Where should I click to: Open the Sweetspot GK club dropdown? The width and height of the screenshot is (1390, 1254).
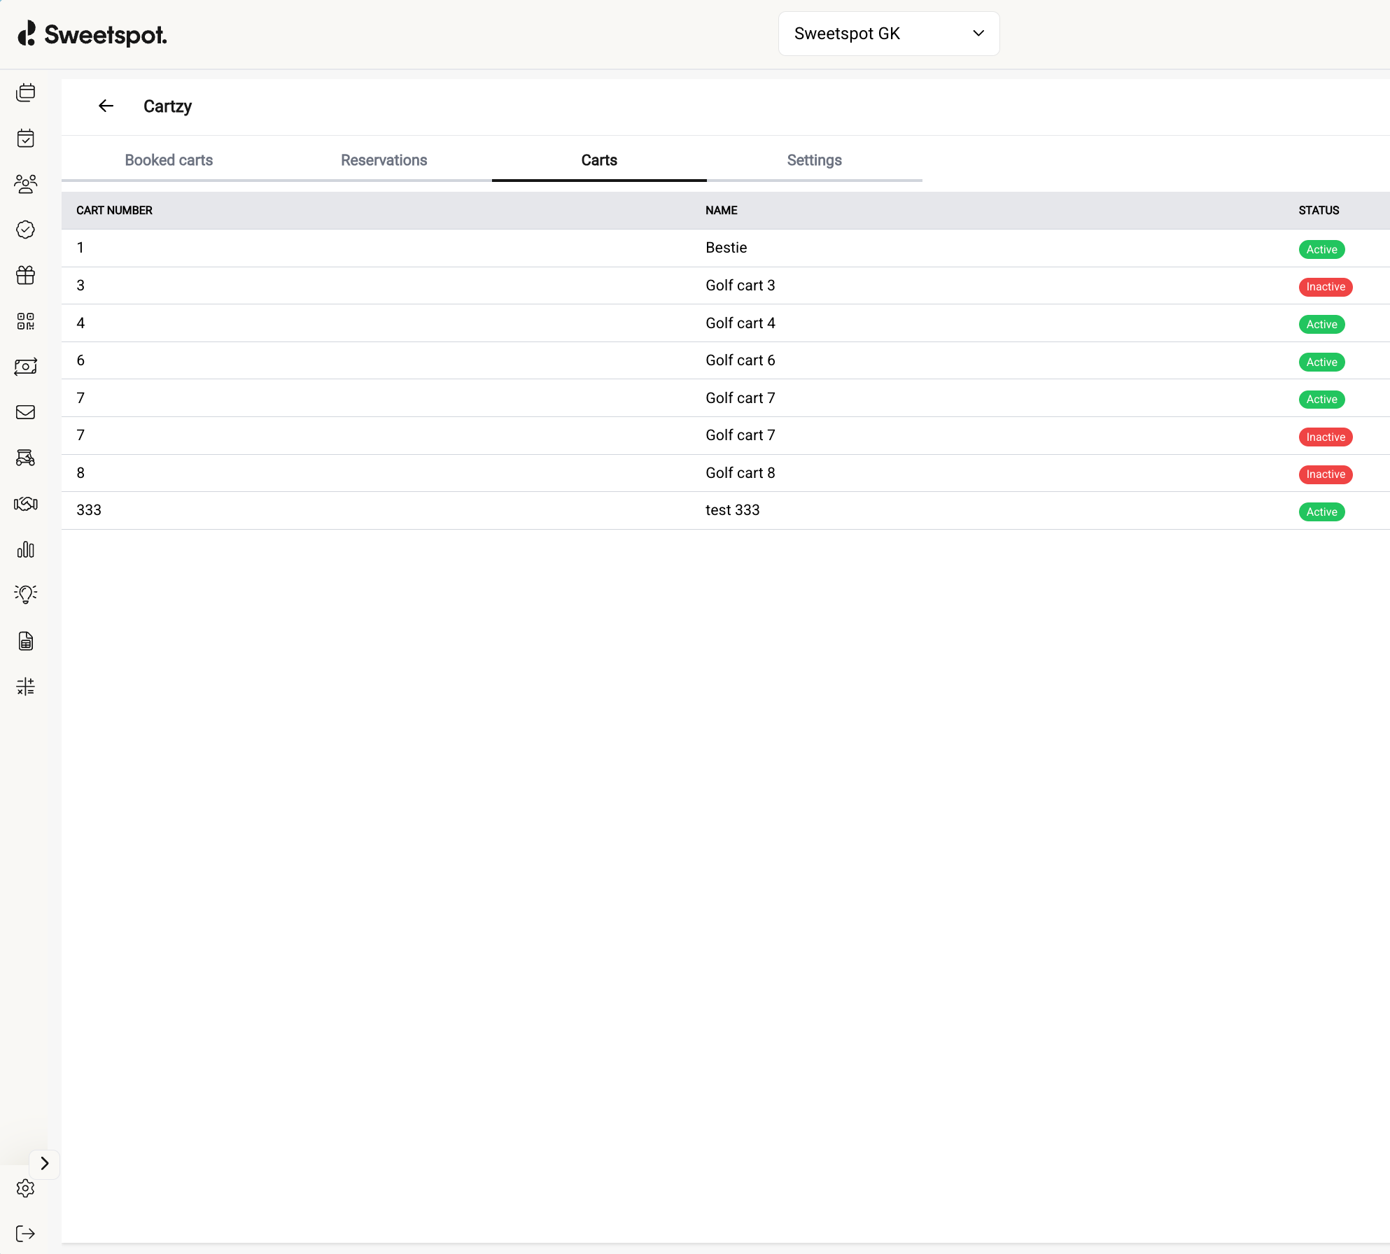pos(888,34)
